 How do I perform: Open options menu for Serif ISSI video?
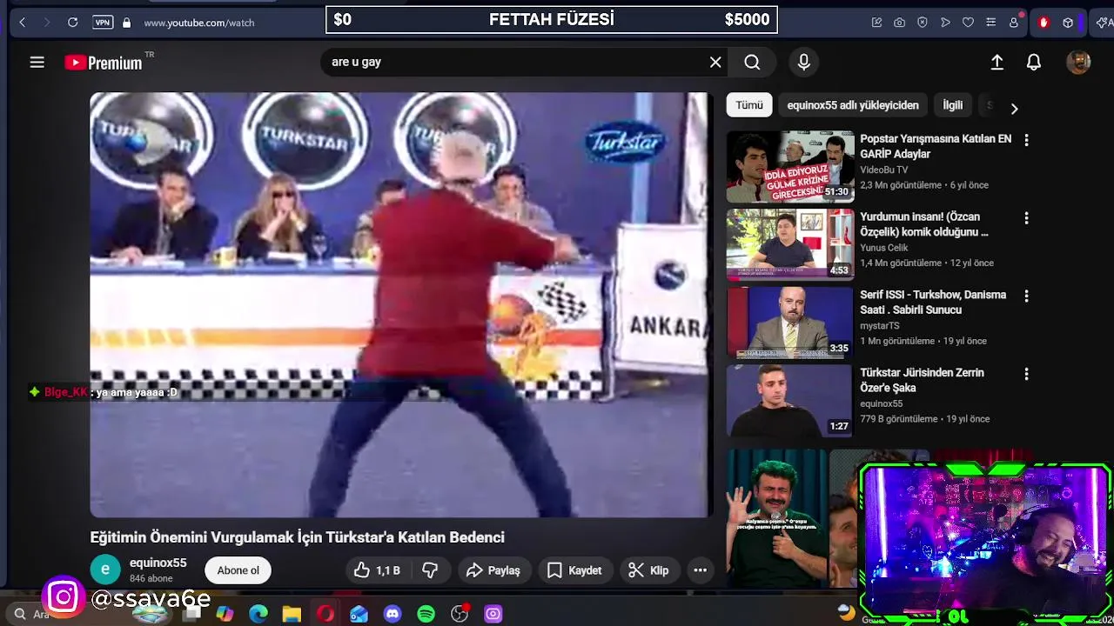(x=1026, y=296)
